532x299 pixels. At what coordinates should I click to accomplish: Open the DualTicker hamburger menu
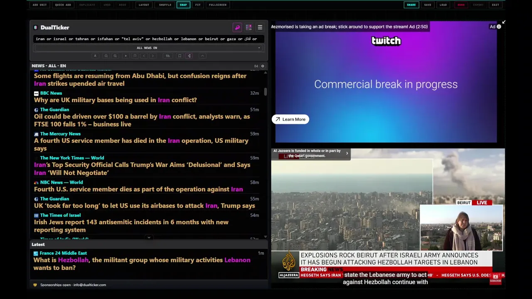(260, 27)
